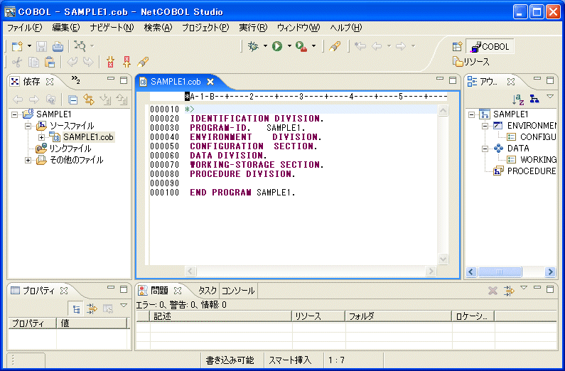This screenshot has width=565, height=371.
Task: Click the Back arrow in dependency view
Action: tap(18, 100)
